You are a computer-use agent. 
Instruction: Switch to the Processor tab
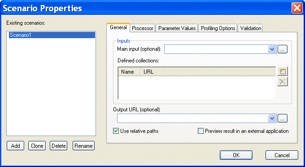tap(142, 28)
